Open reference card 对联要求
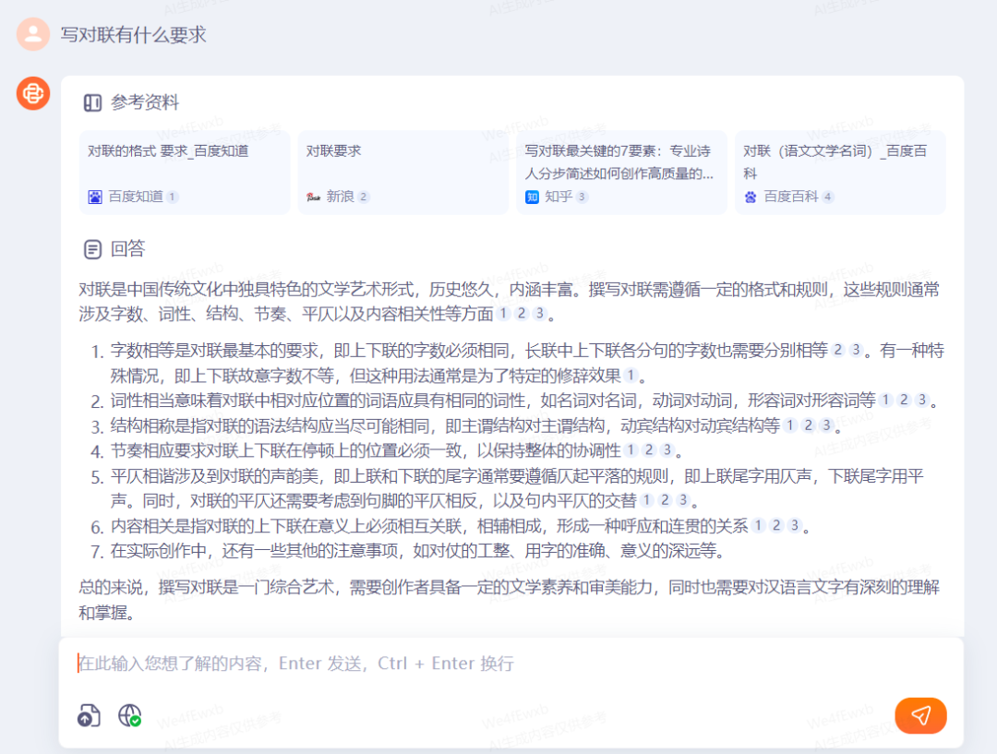The width and height of the screenshot is (997, 754). [x=403, y=173]
